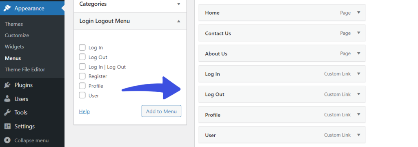
Task: Click the Tools wrench icon
Action: pyautogui.click(x=7, y=112)
